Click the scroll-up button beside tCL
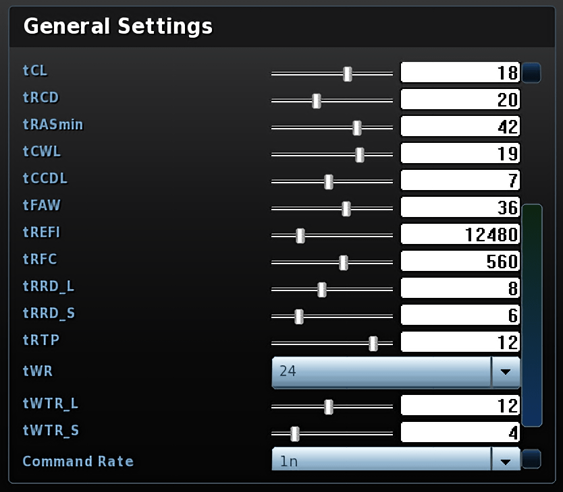 point(531,73)
